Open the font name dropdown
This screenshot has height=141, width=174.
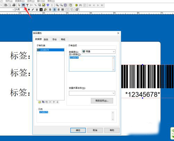[x=13, y=10]
